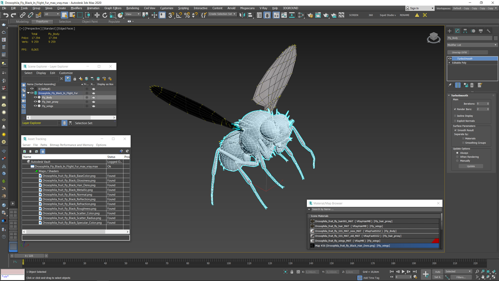Click the Update button in TurboSmooth

[471, 166]
